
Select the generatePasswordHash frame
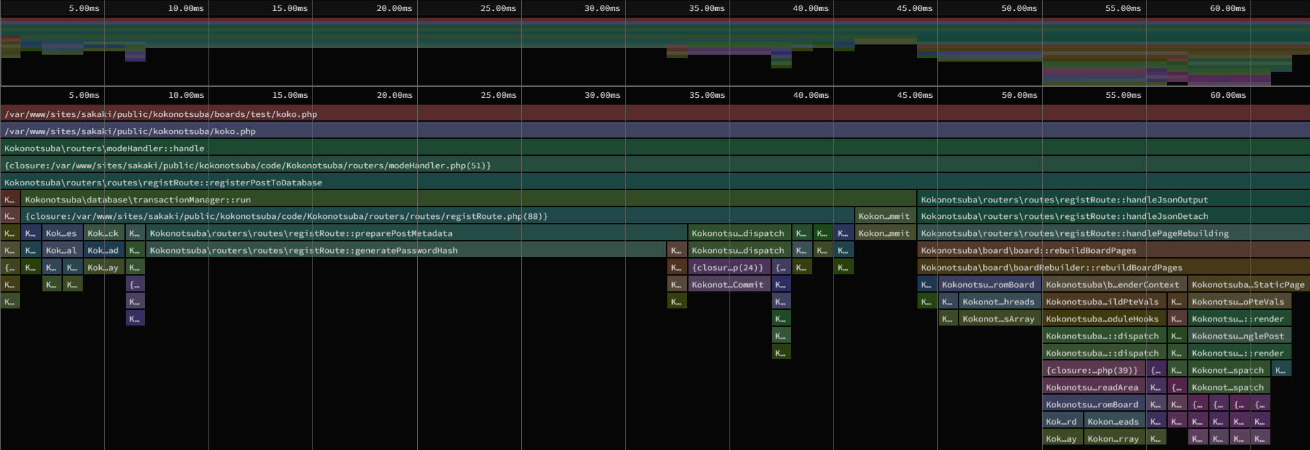click(406, 250)
